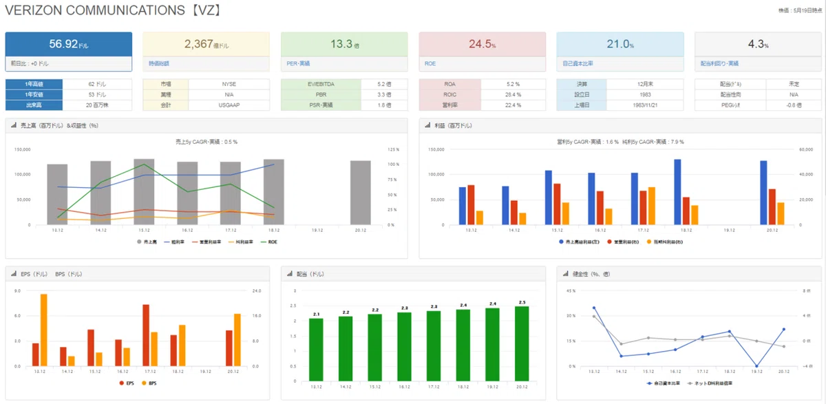
Task: Click the 前日比: +0 ドル text
Action: (x=30, y=64)
